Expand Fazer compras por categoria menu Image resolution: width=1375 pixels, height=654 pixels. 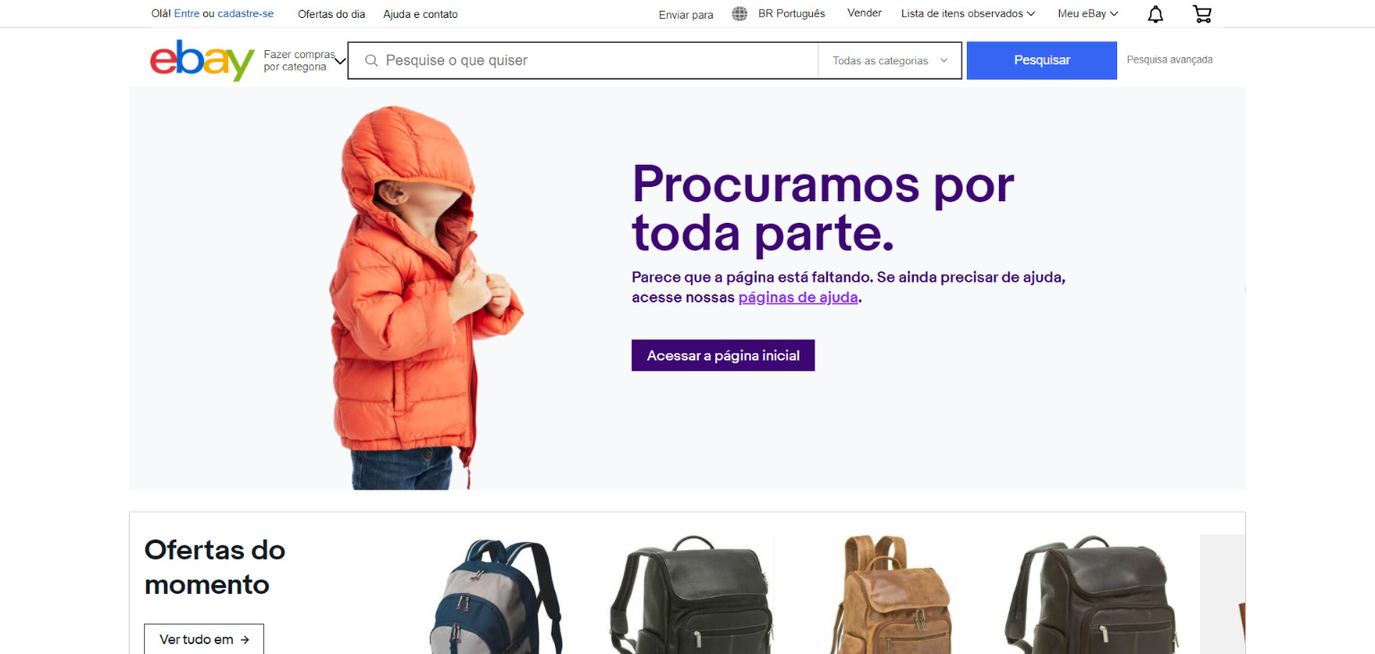coord(304,61)
